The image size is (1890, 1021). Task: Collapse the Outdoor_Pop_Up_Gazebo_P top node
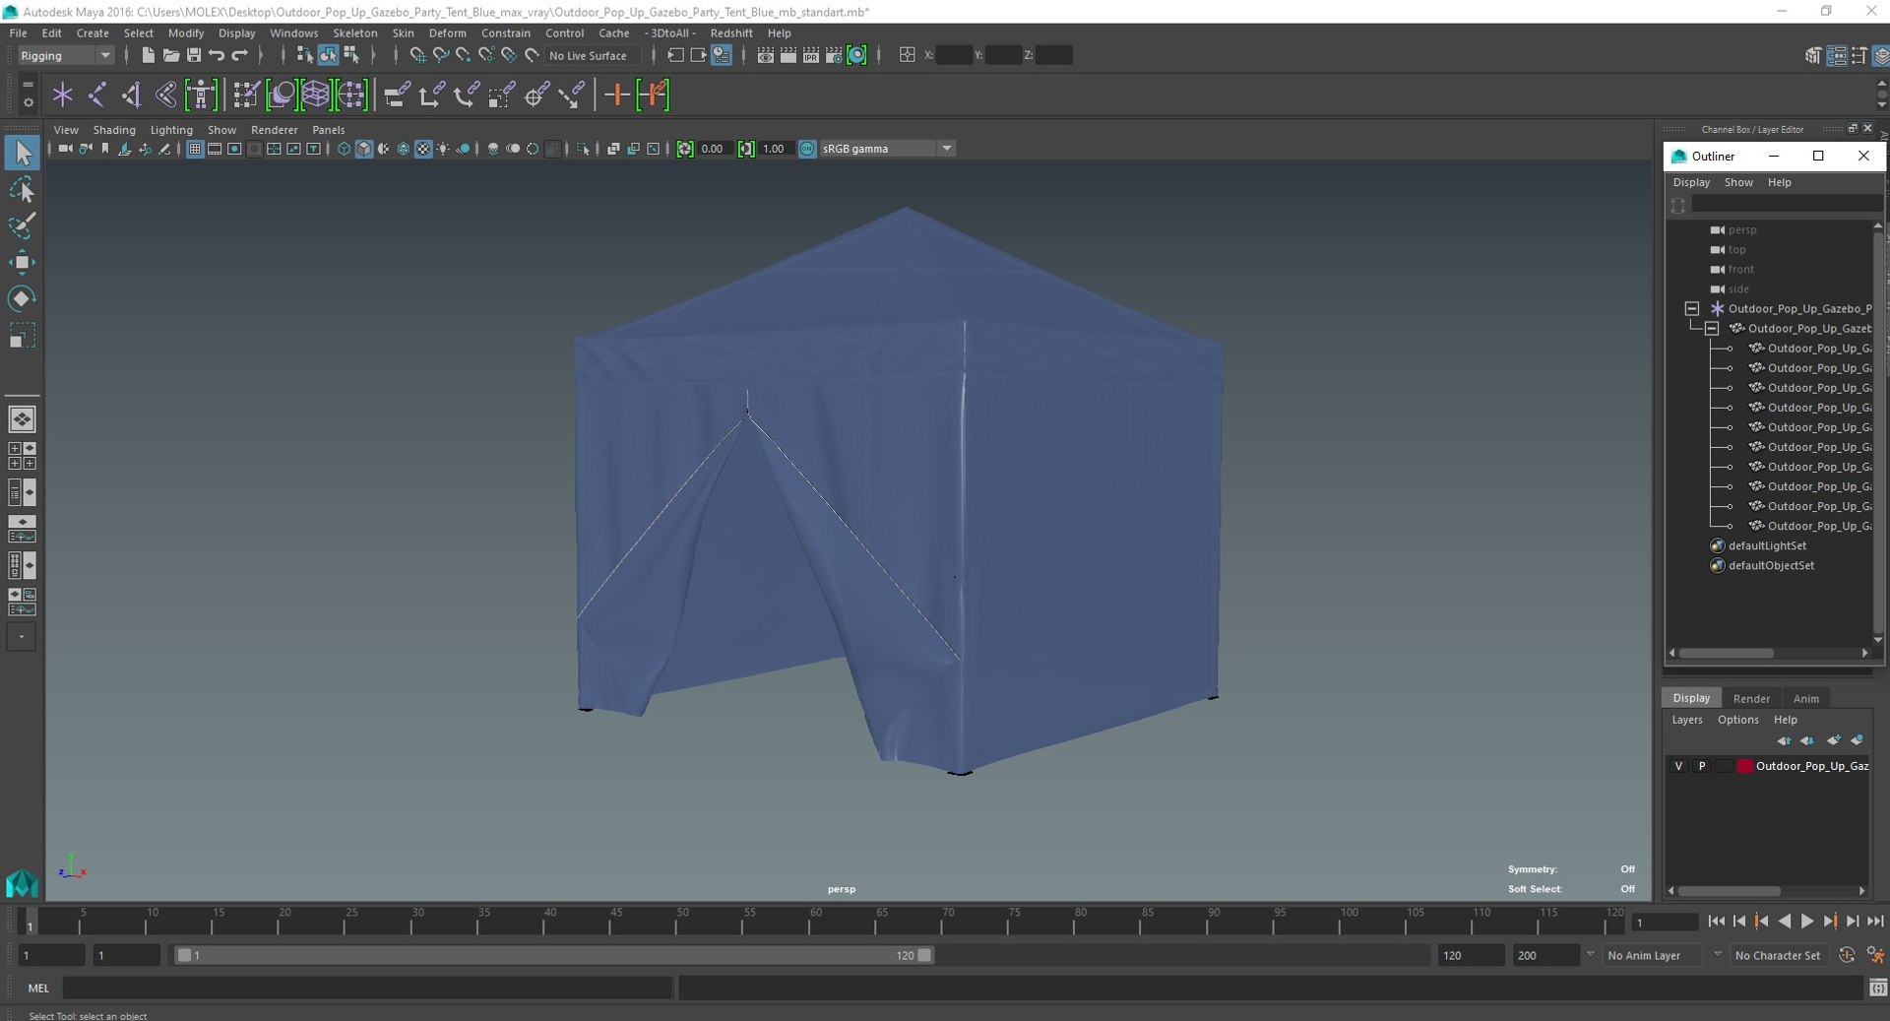point(1691,309)
